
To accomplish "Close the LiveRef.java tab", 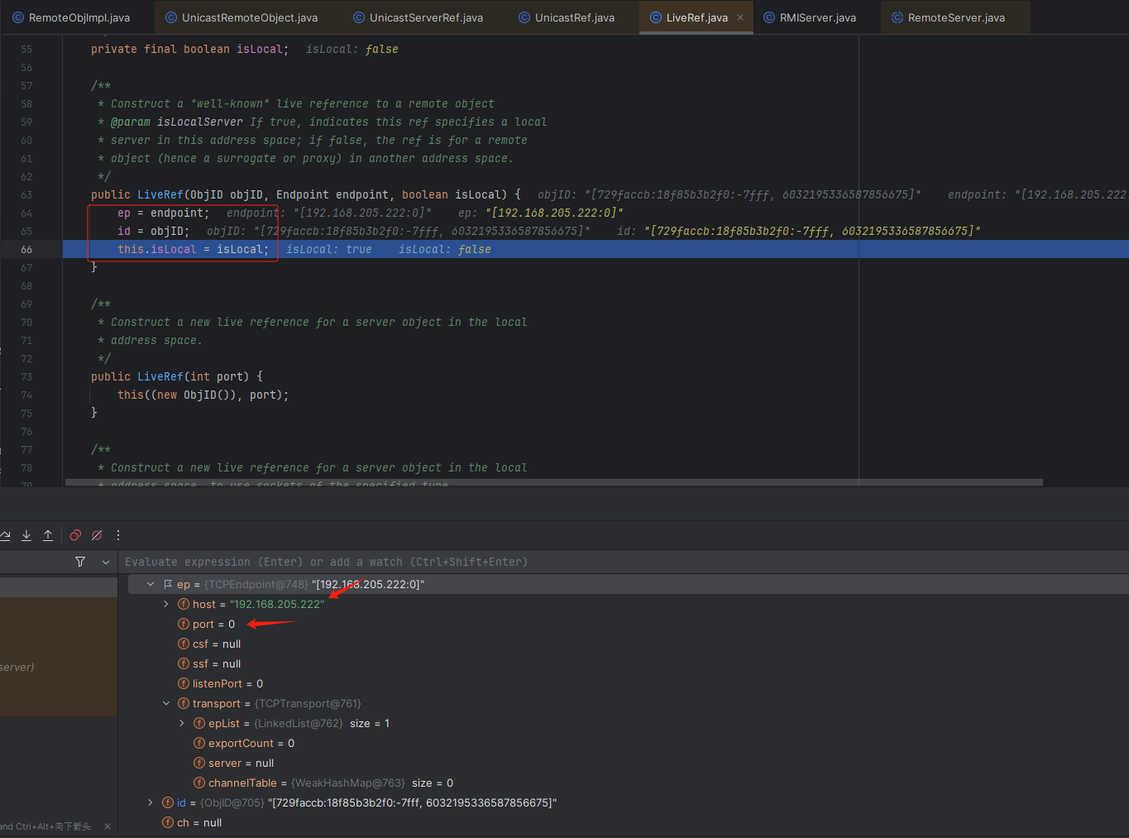I will (740, 17).
